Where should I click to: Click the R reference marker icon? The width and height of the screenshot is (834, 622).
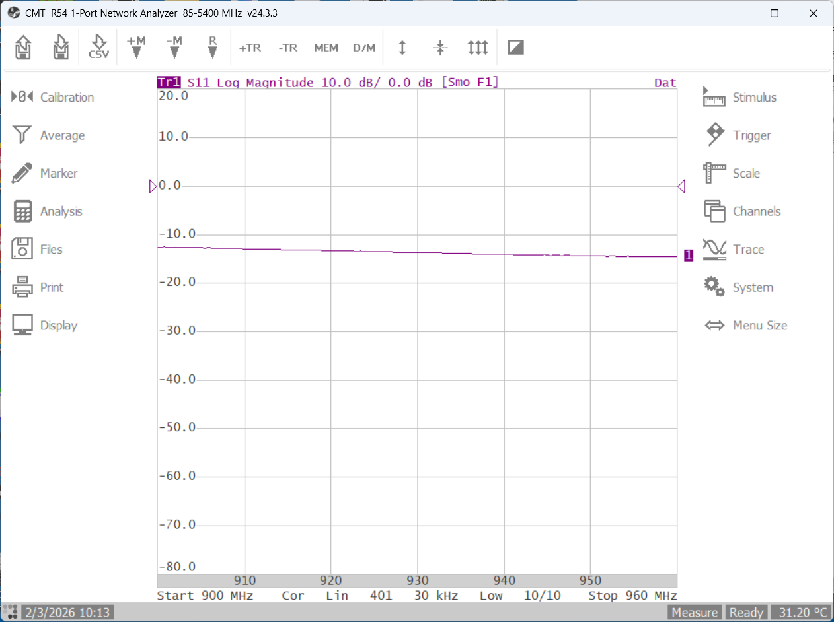(x=212, y=48)
